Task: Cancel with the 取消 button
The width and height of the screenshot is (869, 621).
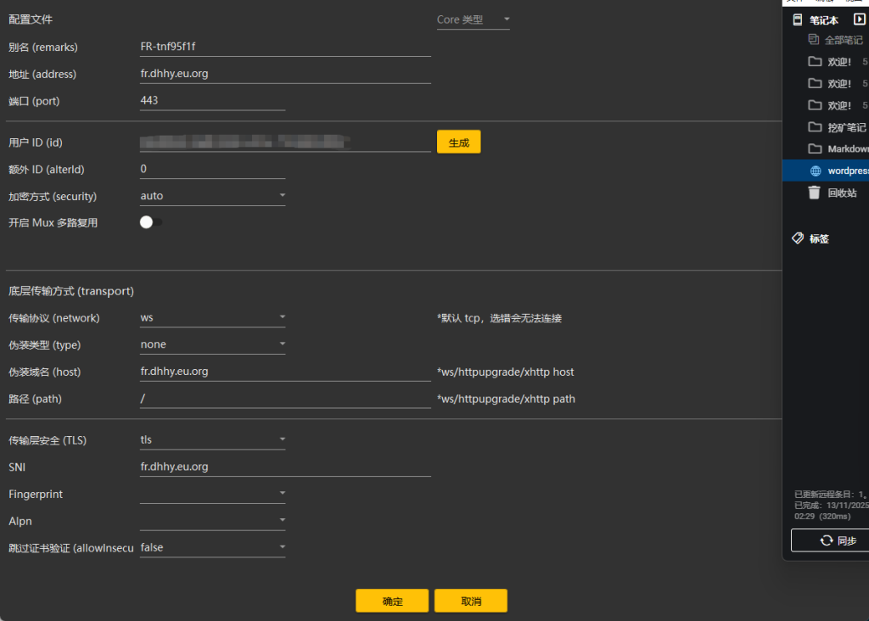Action: tap(470, 601)
